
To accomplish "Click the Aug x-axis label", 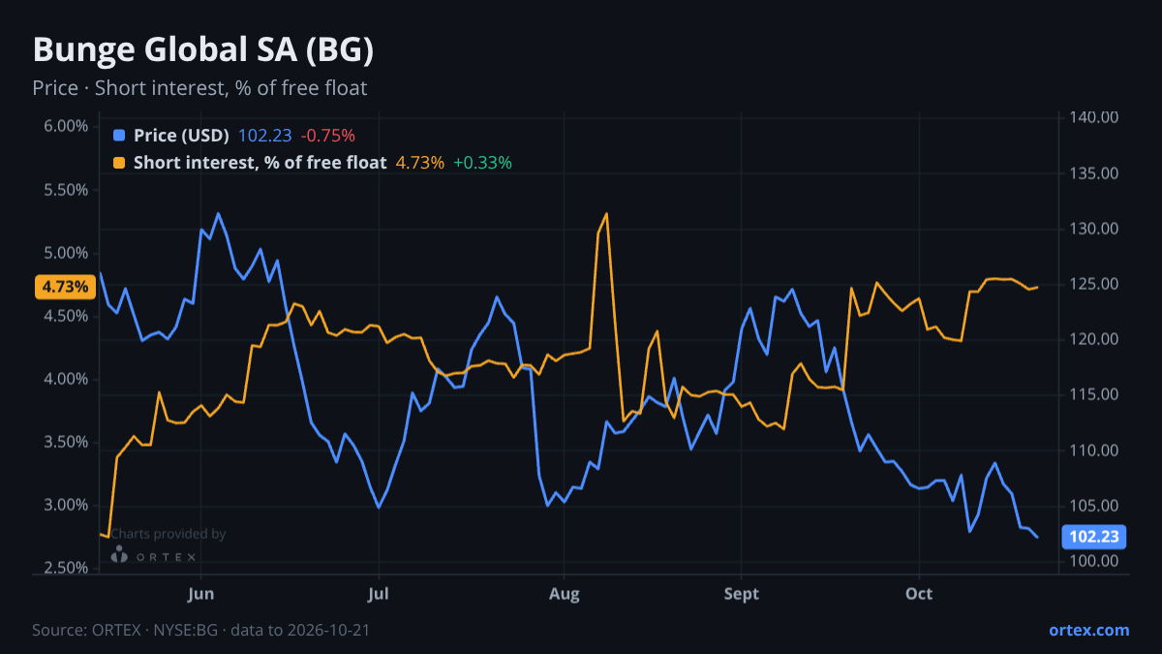I will tap(564, 593).
